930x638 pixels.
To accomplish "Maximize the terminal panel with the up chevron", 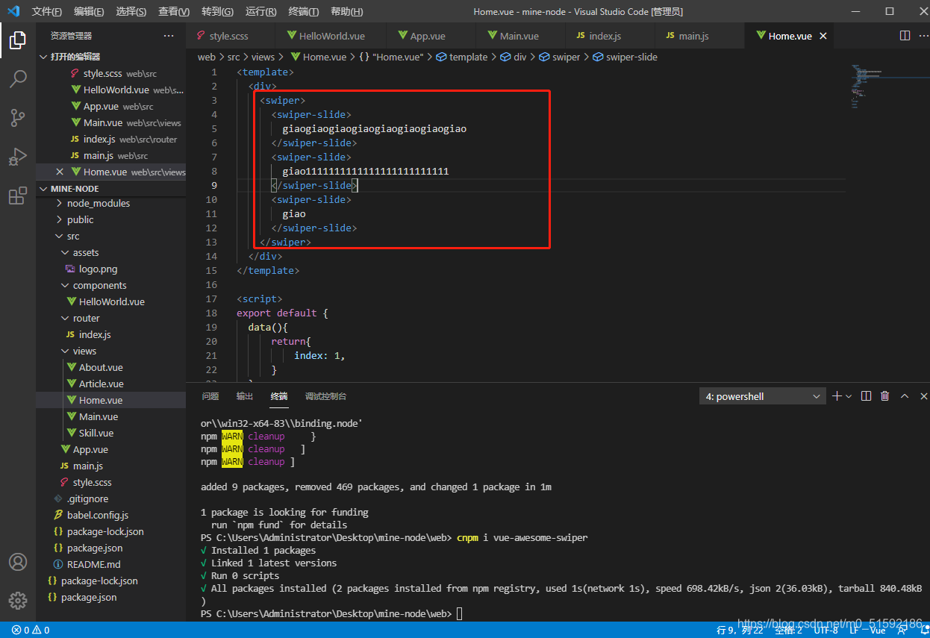I will click(904, 396).
